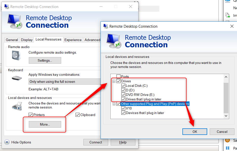237x151 pixels.
Task: Click the 'Example: ALT+TAB' text
Action: pyautogui.click(x=43, y=89)
